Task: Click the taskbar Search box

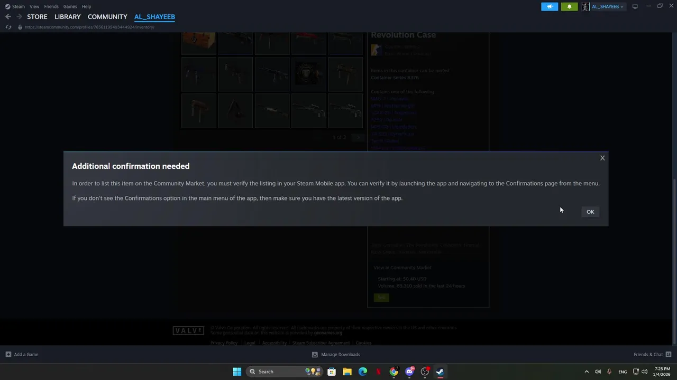Action: (x=285, y=372)
